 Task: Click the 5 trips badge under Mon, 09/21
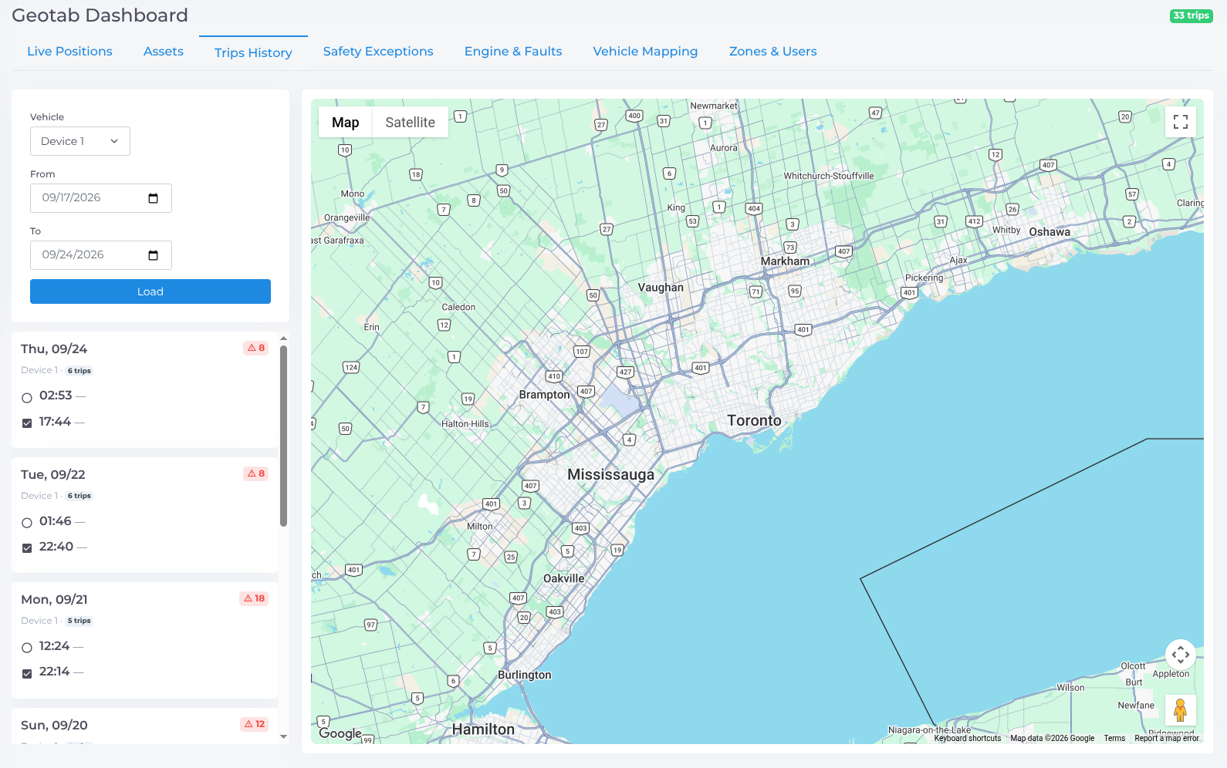pyautogui.click(x=79, y=621)
